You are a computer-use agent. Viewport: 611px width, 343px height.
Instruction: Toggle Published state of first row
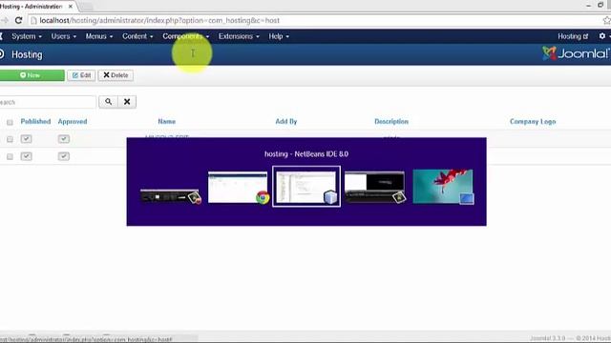26,139
